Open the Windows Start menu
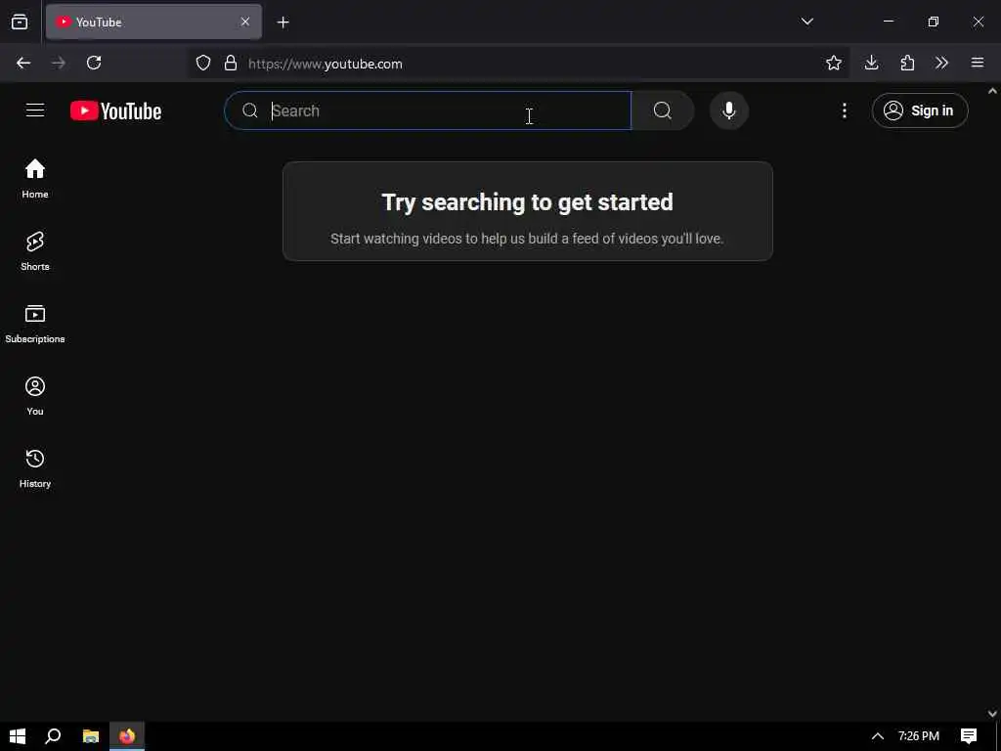The image size is (1001, 751). (18, 735)
